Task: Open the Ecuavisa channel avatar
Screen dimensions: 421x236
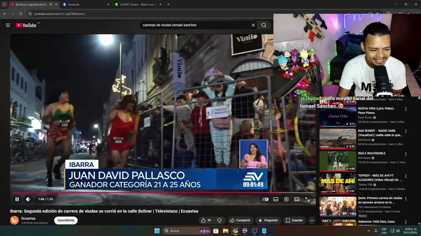Action: (x=14, y=221)
